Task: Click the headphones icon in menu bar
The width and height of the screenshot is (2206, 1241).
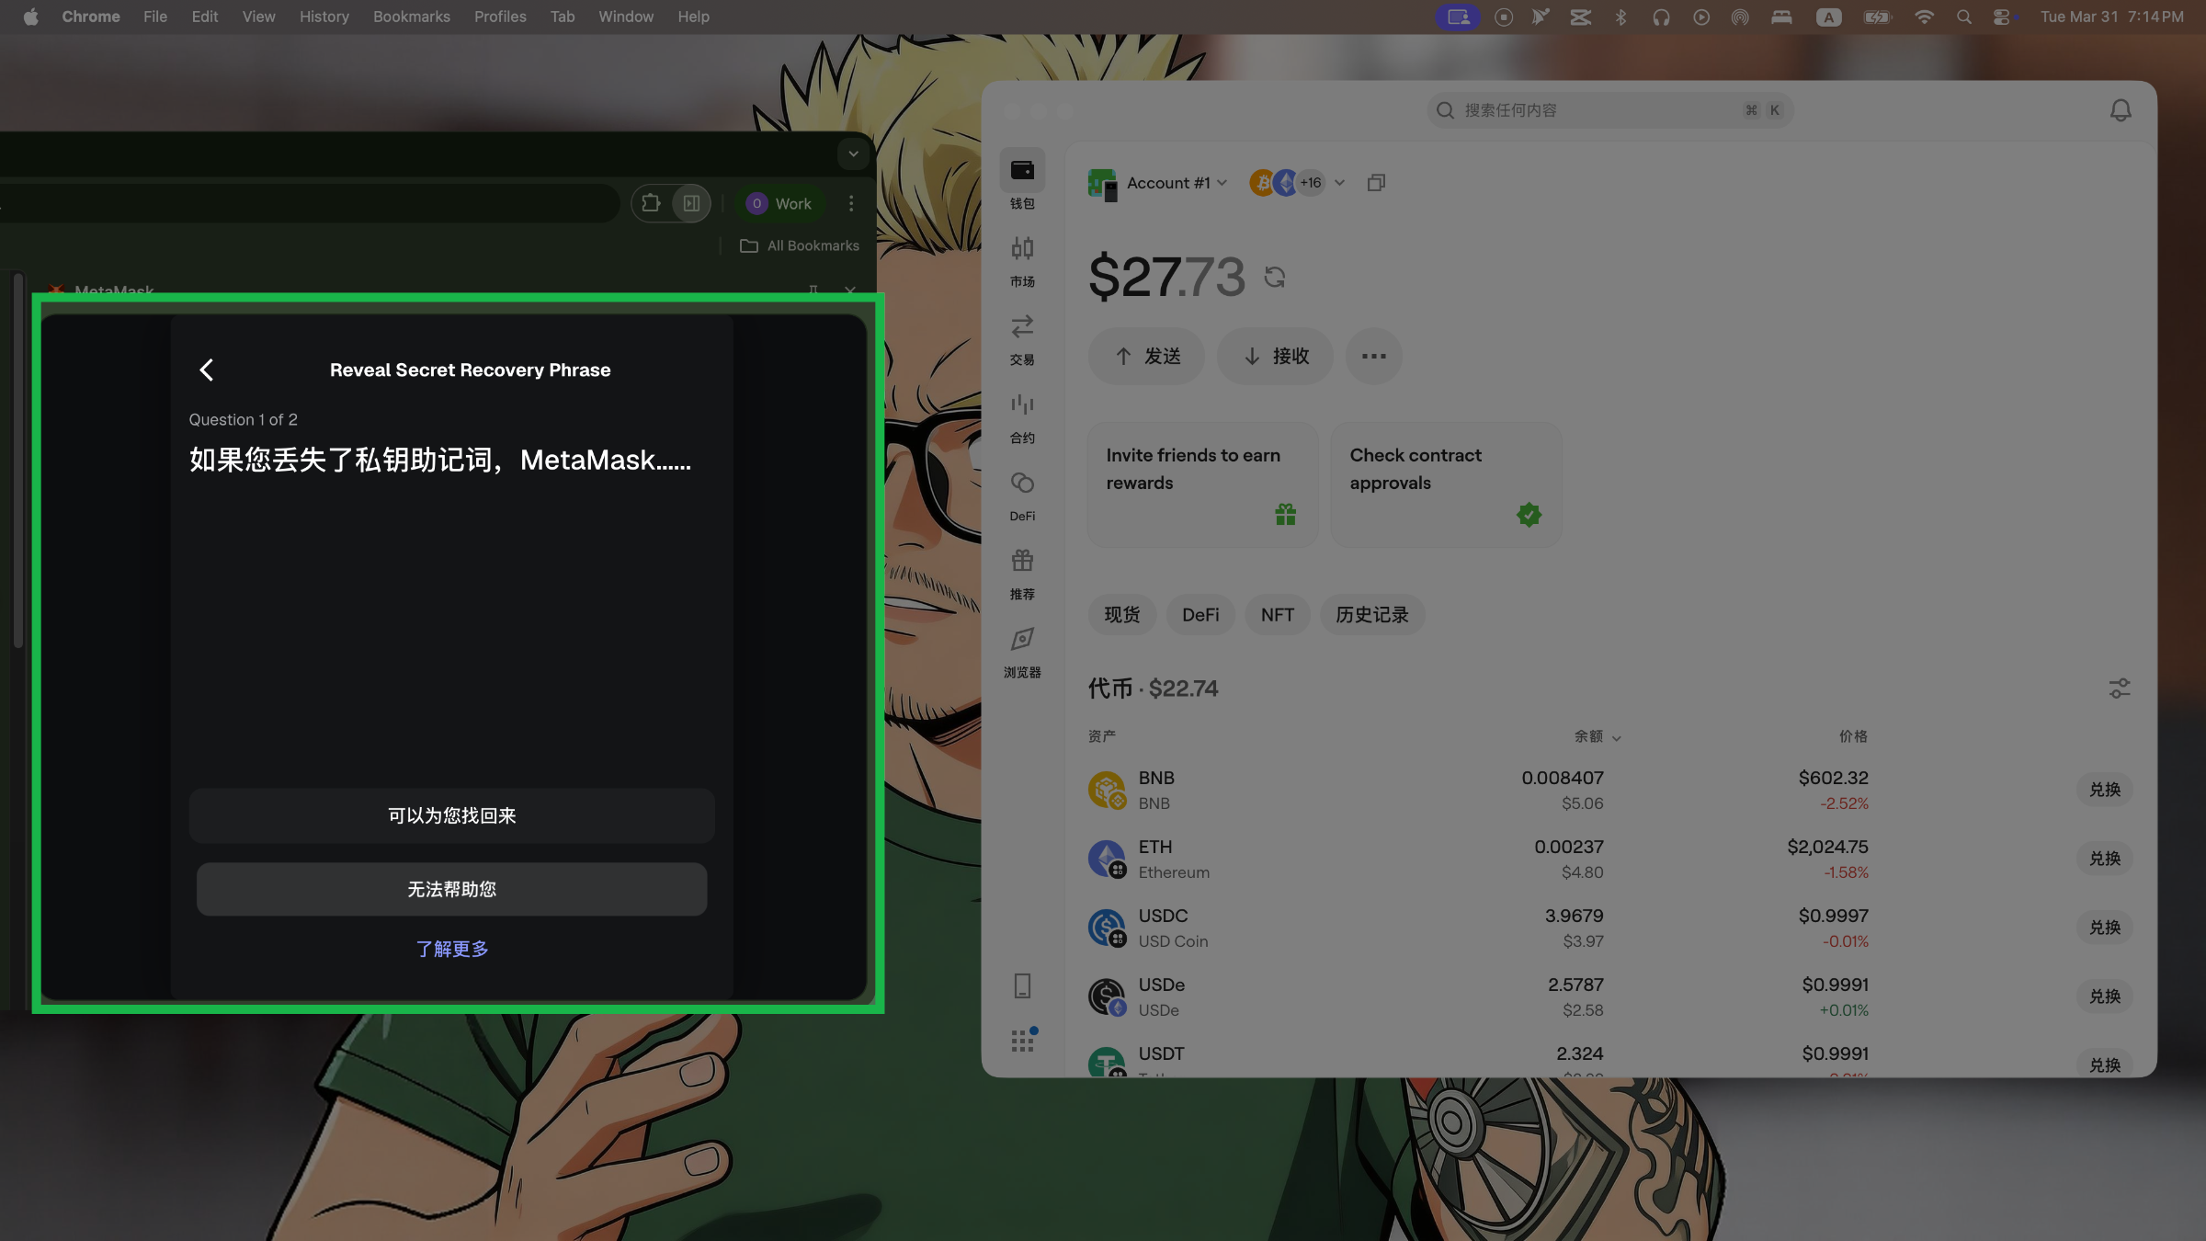Action: (x=1660, y=17)
